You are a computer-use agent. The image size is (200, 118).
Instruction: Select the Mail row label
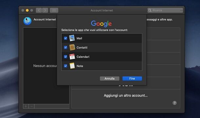[x=79, y=38]
